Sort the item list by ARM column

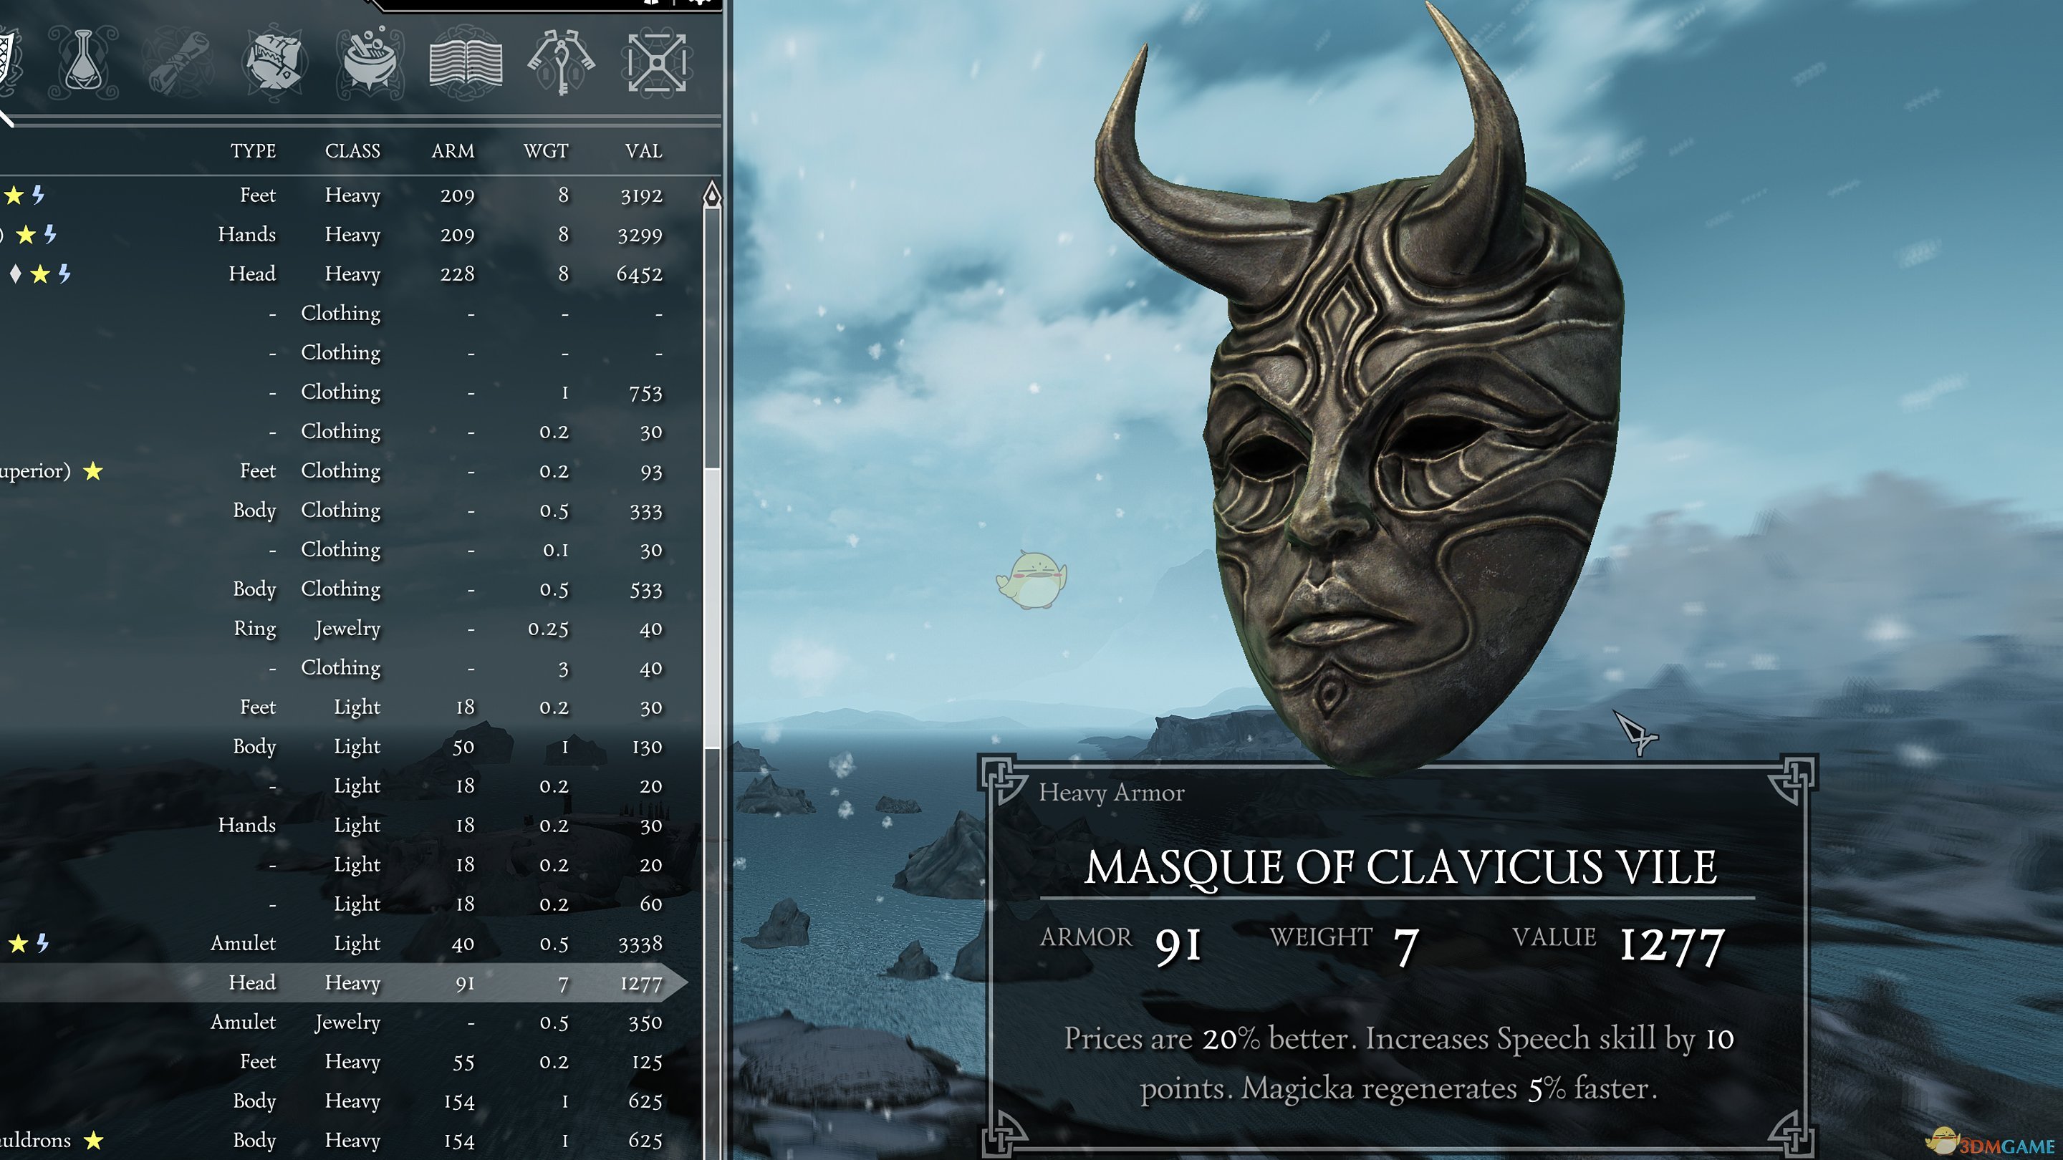tap(453, 150)
